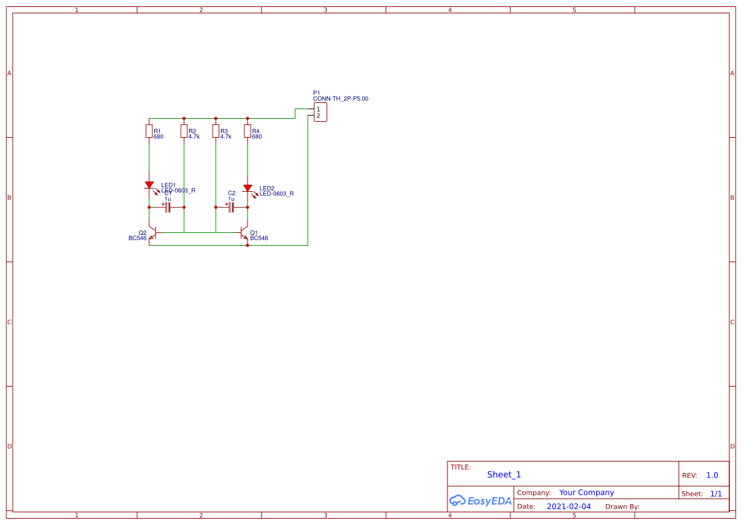Click the TITLE: label in title block
This screenshot has height=525, width=742.
460,467
